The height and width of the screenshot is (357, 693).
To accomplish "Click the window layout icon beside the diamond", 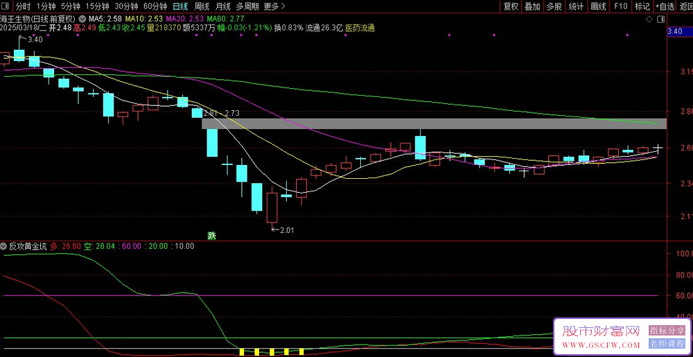I will (660, 19).
